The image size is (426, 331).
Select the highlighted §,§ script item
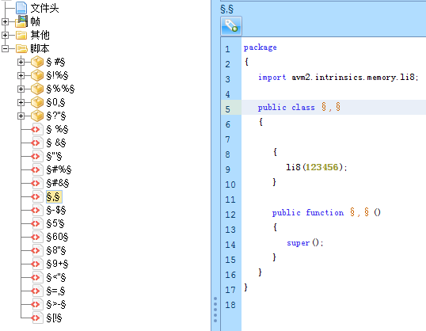pyautogui.click(x=54, y=196)
